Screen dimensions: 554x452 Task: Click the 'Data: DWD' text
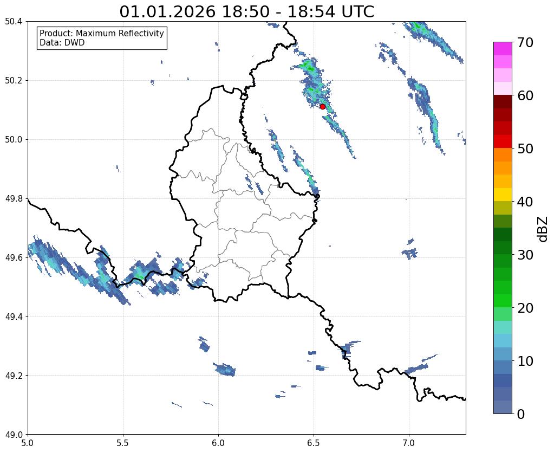(x=62, y=43)
